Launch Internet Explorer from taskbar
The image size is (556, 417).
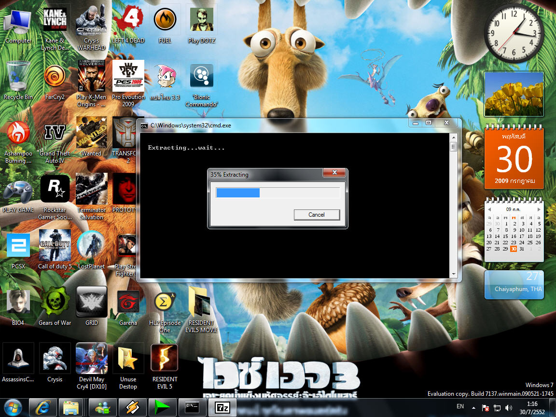[42, 407]
